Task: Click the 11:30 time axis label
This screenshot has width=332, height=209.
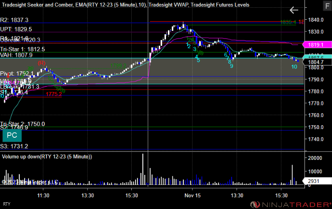Action: coord(43,196)
